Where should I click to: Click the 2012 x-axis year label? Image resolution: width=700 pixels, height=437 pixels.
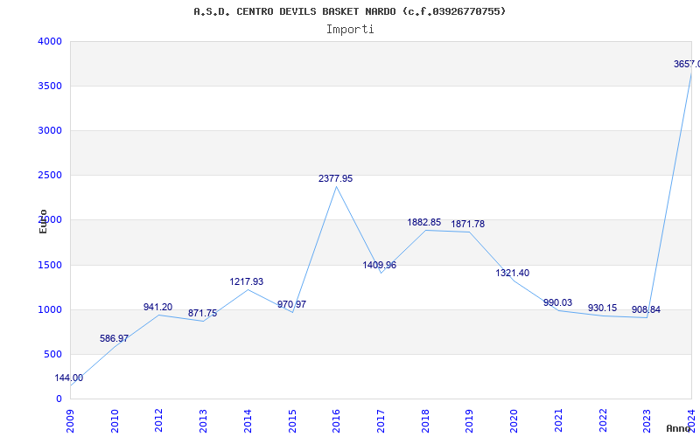point(159,421)
